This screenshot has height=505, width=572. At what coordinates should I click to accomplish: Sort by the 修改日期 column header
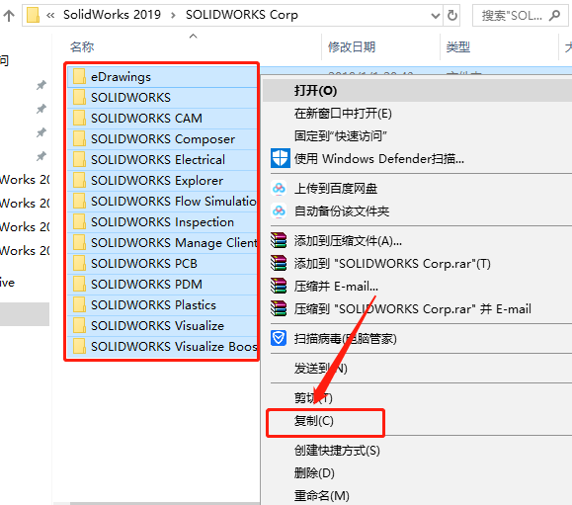pyautogui.click(x=352, y=47)
